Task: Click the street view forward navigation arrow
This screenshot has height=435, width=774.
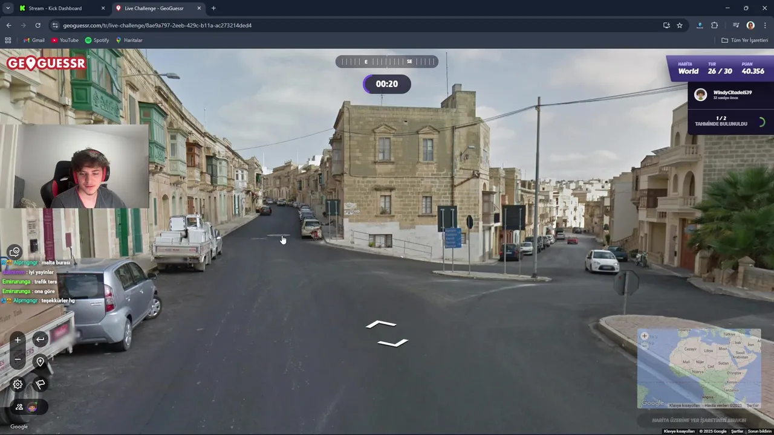Action: 381,324
